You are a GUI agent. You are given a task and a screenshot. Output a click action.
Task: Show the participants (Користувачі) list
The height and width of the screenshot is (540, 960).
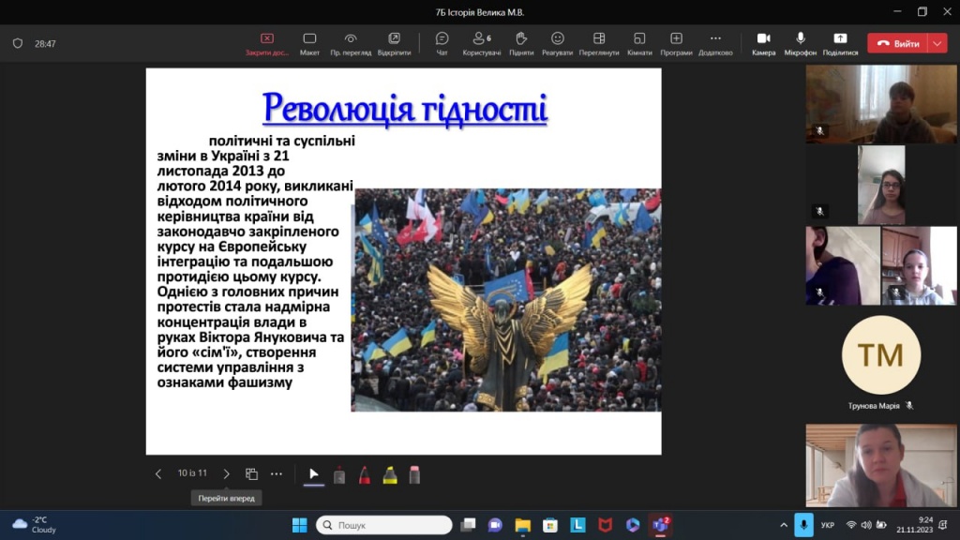tap(482, 43)
